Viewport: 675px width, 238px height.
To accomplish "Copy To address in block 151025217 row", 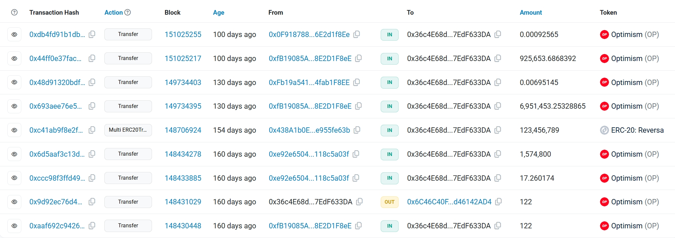I will coord(498,58).
